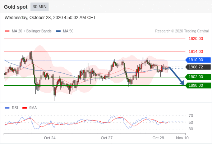Click the Oct 28 axis label
Image resolution: width=212 pixels, height=144 pixels.
tap(158, 138)
